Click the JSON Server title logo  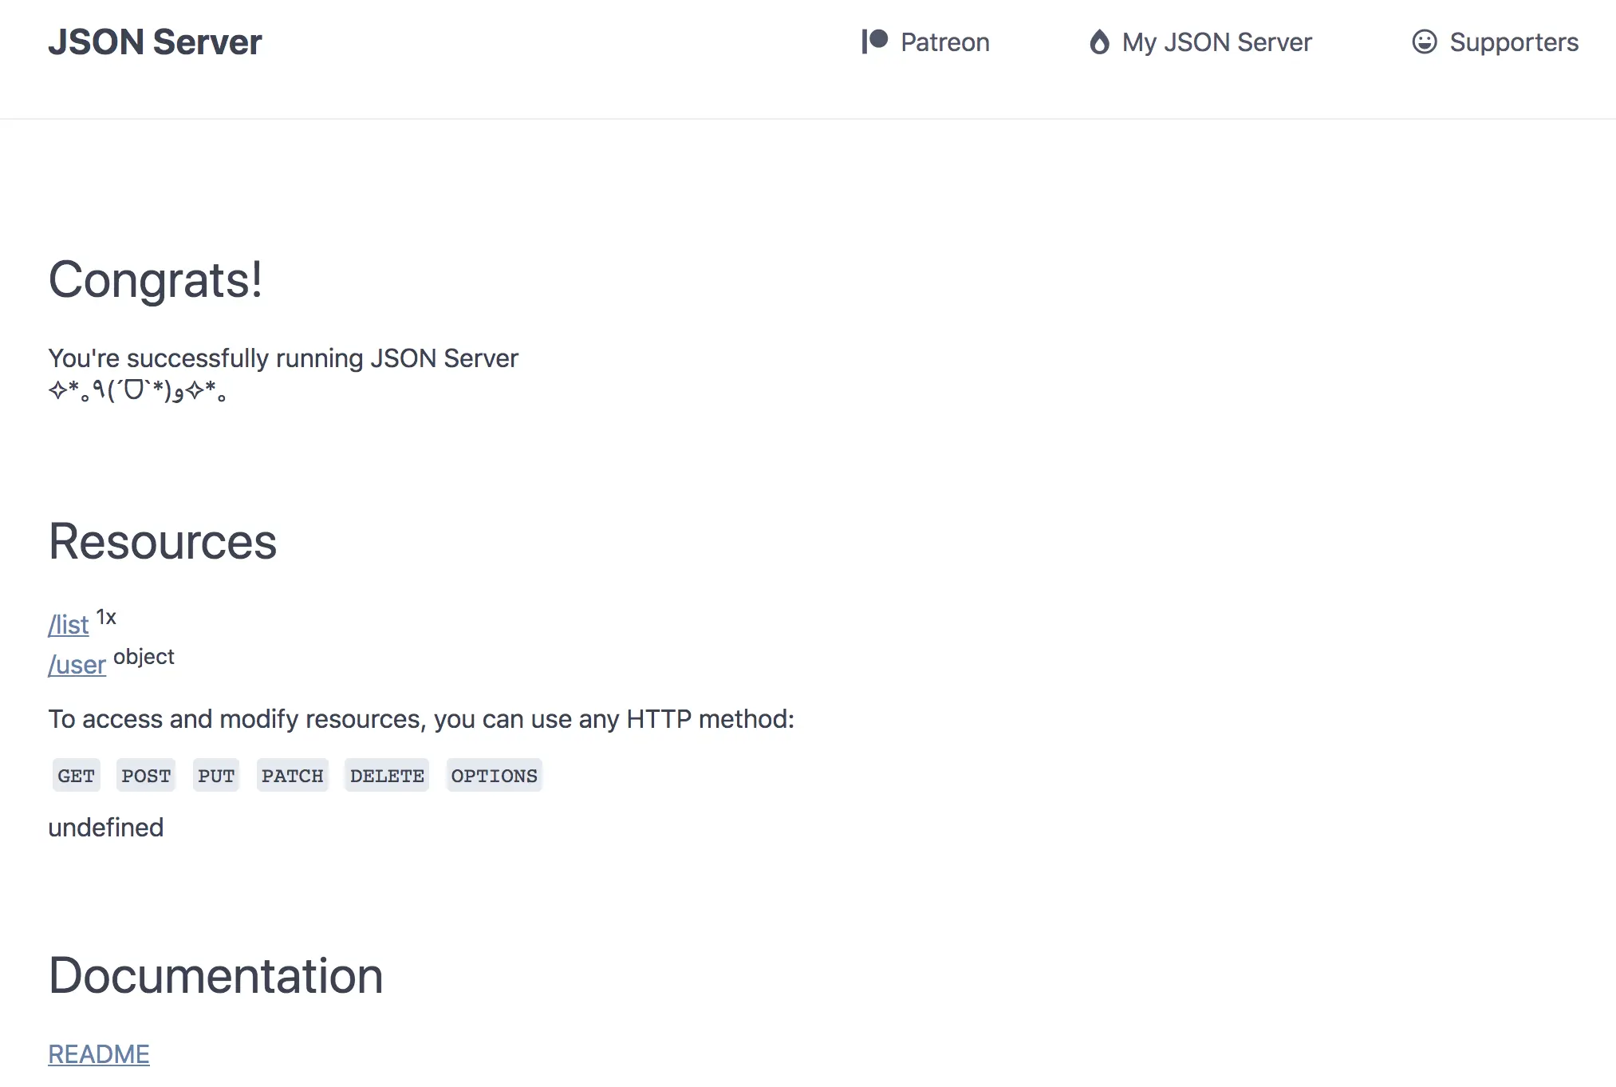click(x=155, y=42)
